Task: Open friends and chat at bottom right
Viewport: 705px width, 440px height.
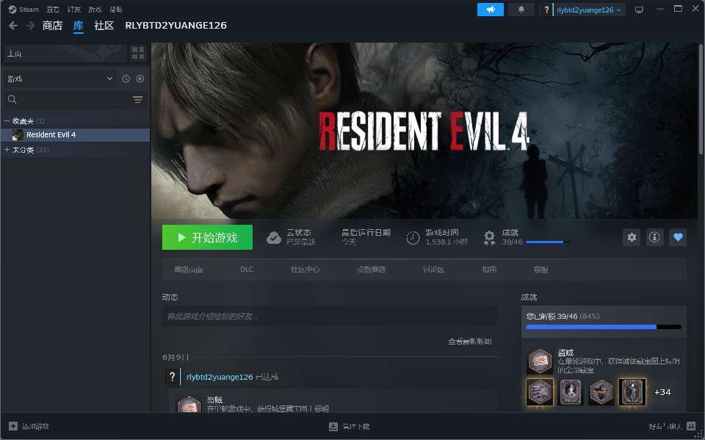Action: click(x=673, y=426)
